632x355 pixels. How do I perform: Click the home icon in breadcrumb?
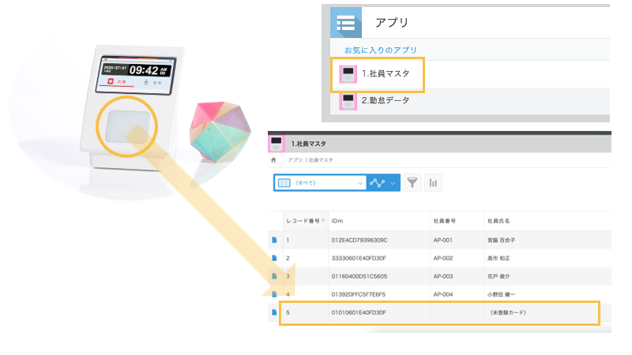click(273, 160)
